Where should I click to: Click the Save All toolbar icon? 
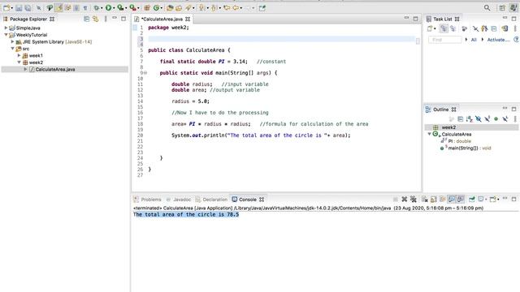(x=28, y=8)
